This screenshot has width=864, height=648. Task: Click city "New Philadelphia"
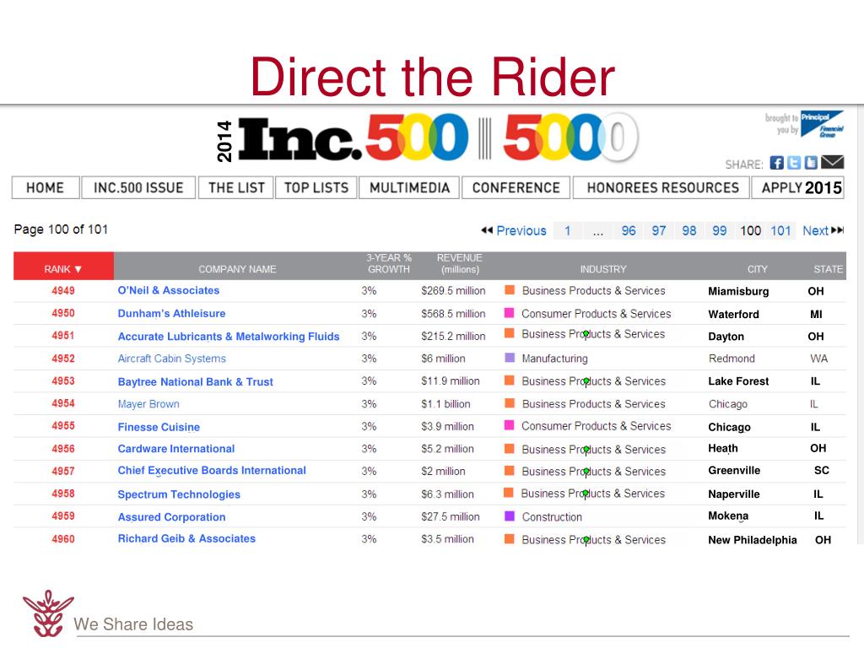[x=753, y=540]
